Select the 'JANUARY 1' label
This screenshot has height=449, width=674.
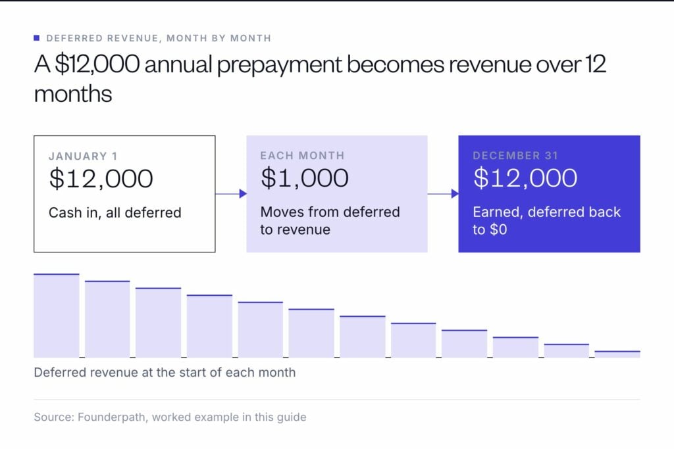83,156
